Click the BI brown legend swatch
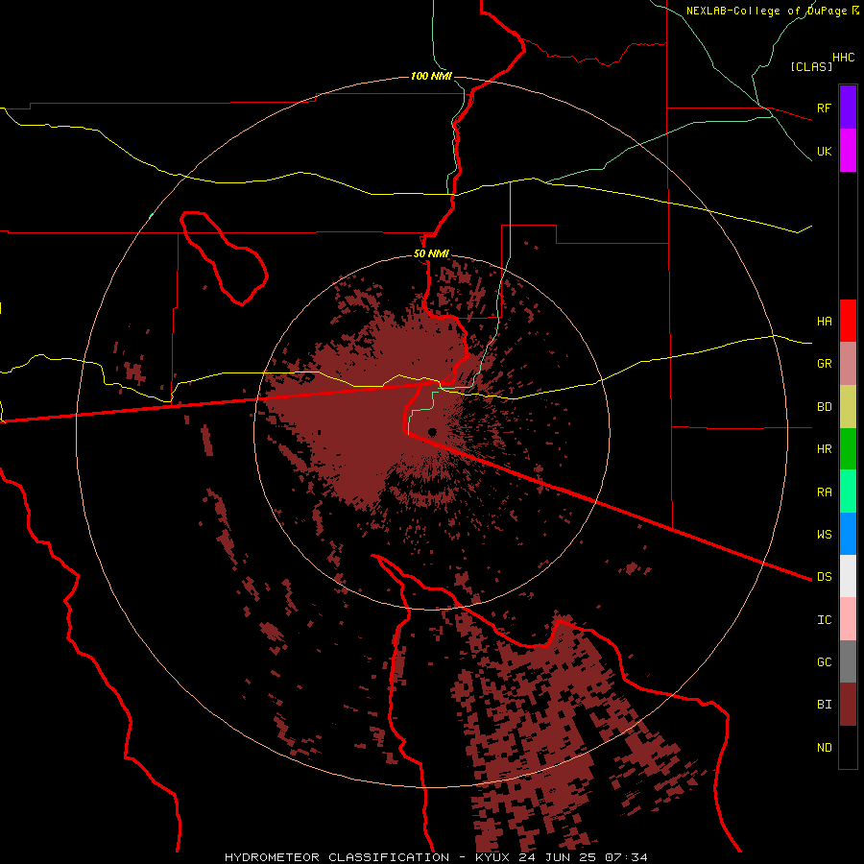Screen dimensions: 864x864 click(x=848, y=705)
